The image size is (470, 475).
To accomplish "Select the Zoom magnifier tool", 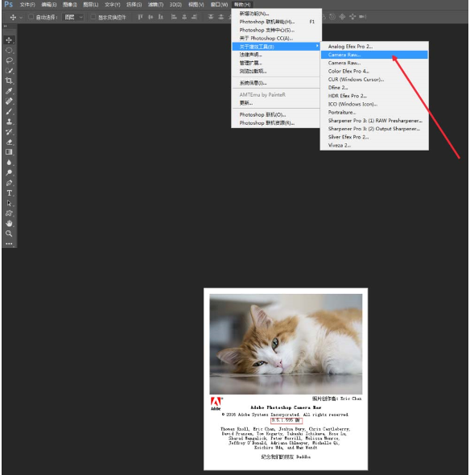I will point(9,233).
